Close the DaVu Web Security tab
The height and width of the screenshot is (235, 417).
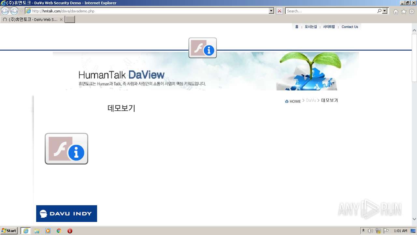61,20
